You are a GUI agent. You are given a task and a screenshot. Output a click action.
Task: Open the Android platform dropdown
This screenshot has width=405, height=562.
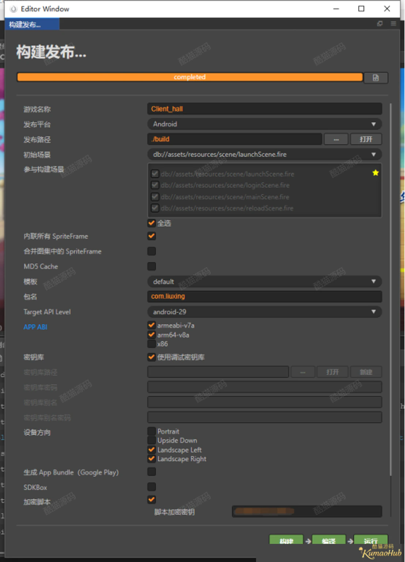(265, 124)
